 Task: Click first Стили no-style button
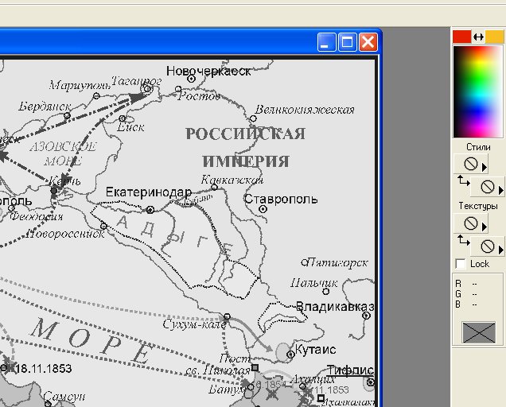[x=470, y=164]
